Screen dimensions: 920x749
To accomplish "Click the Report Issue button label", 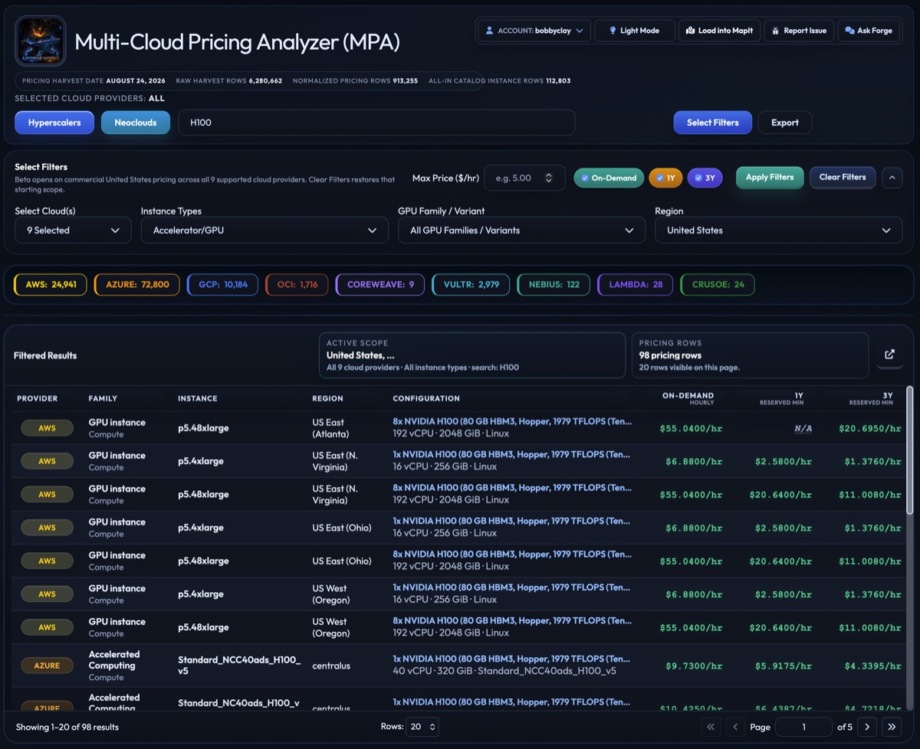I will tap(805, 31).
